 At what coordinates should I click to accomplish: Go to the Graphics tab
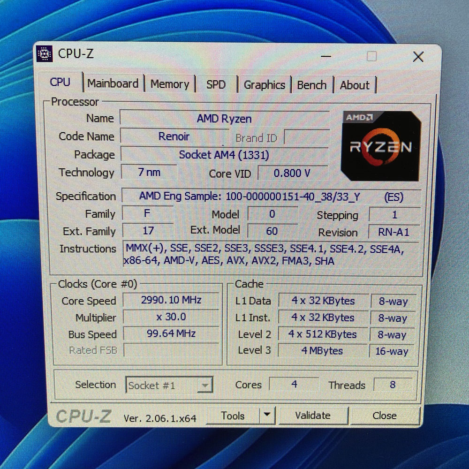coord(265,85)
